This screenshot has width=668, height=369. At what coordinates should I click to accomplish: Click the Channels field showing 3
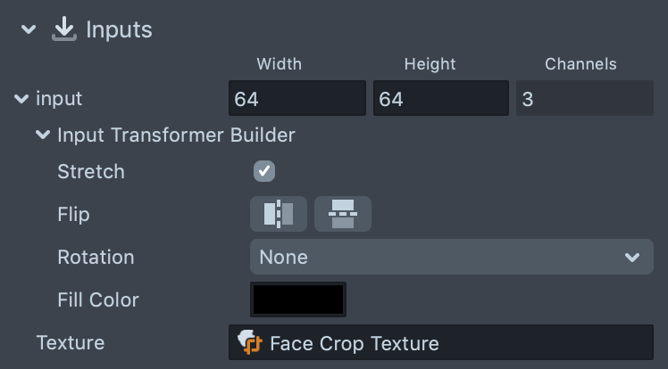585,99
